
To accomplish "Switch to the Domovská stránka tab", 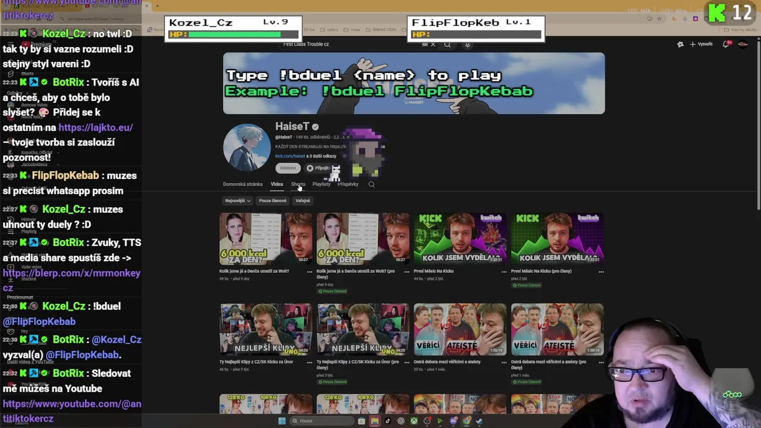I will point(243,184).
